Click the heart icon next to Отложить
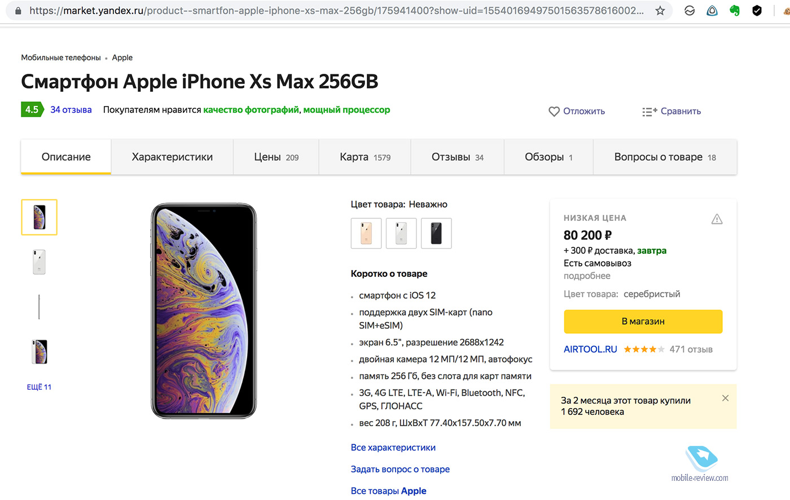 point(554,112)
